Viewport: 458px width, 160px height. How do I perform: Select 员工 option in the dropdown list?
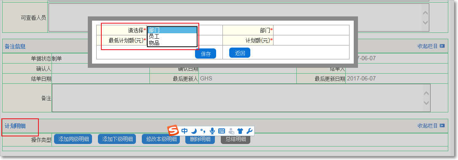pos(172,37)
